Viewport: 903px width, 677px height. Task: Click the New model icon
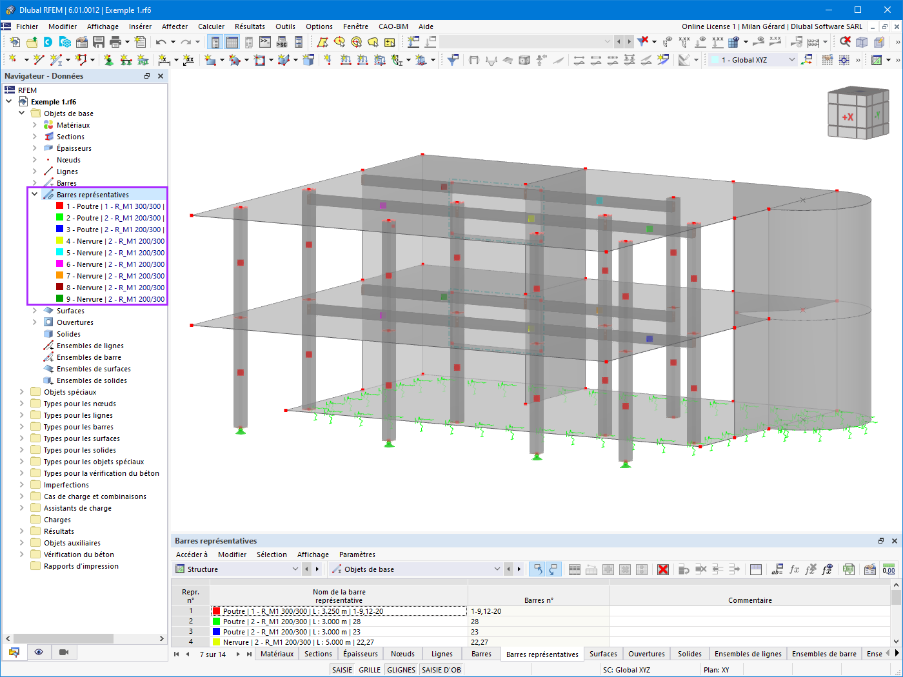[x=14, y=42]
